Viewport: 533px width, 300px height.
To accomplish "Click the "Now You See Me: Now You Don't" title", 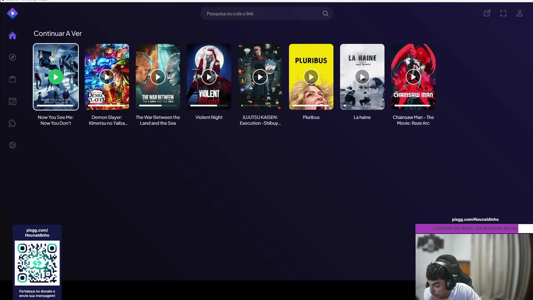I will (x=55, y=120).
